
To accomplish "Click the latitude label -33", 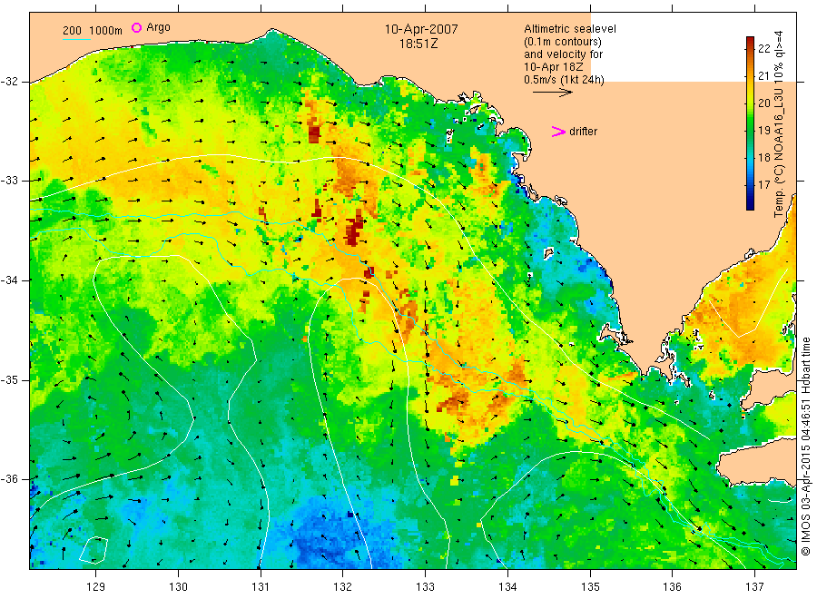I will (9, 181).
